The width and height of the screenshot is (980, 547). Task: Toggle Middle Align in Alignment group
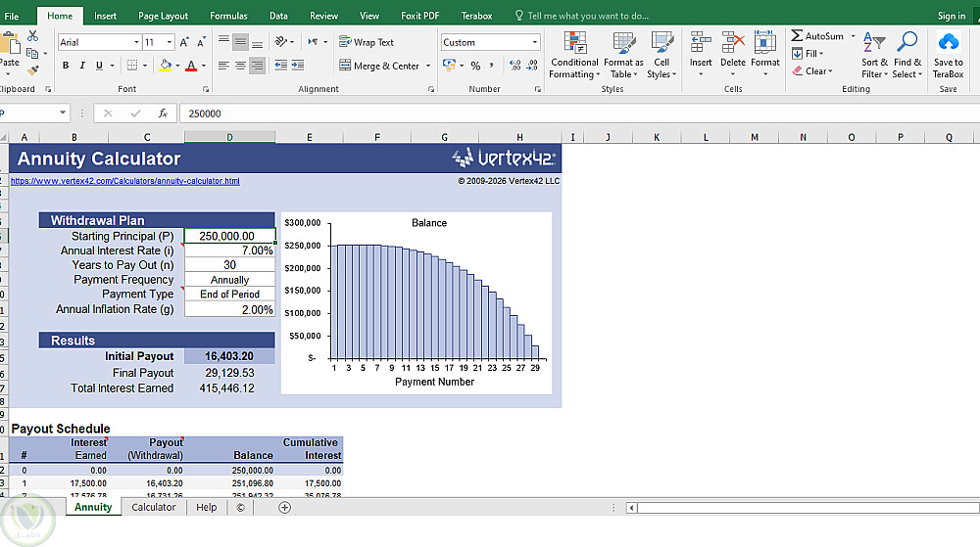pyautogui.click(x=240, y=42)
